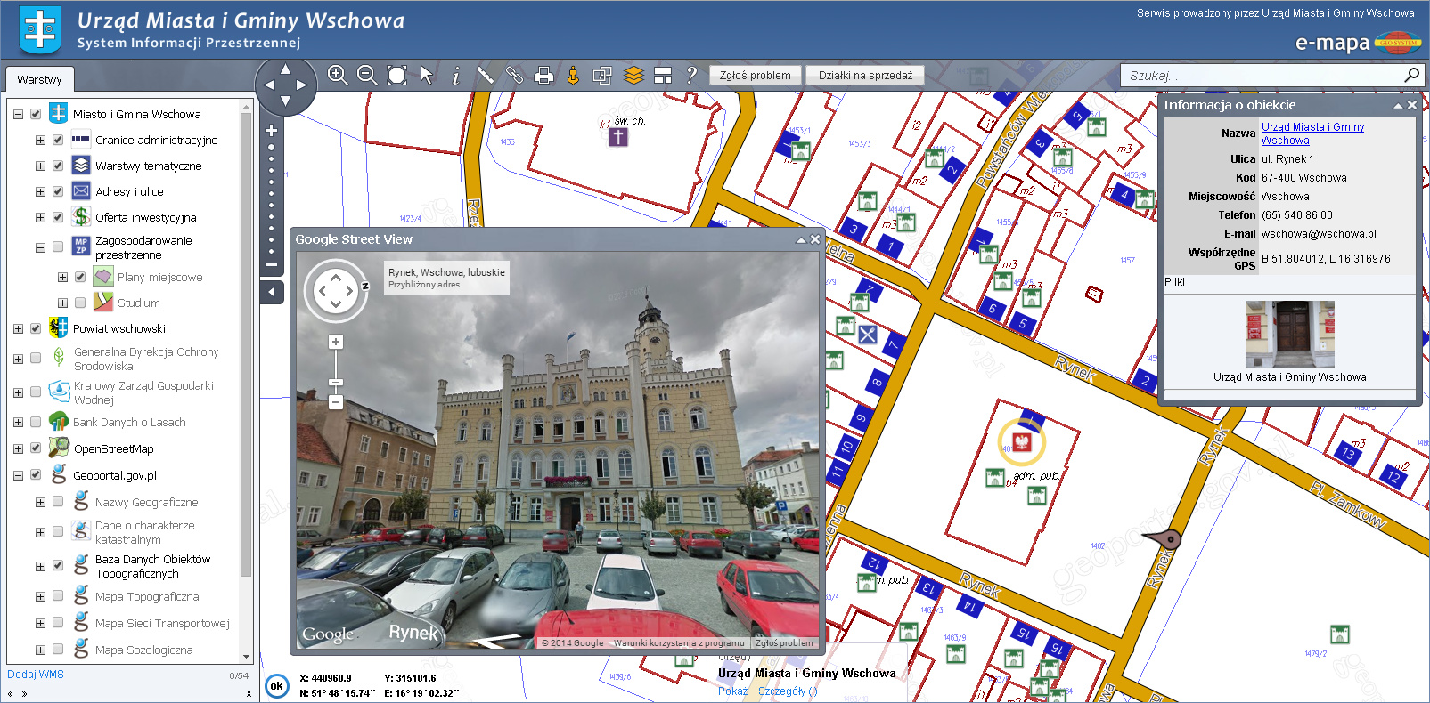Toggle Adresy i ulice checkbox
Screen dimensions: 1430x703
click(x=58, y=191)
